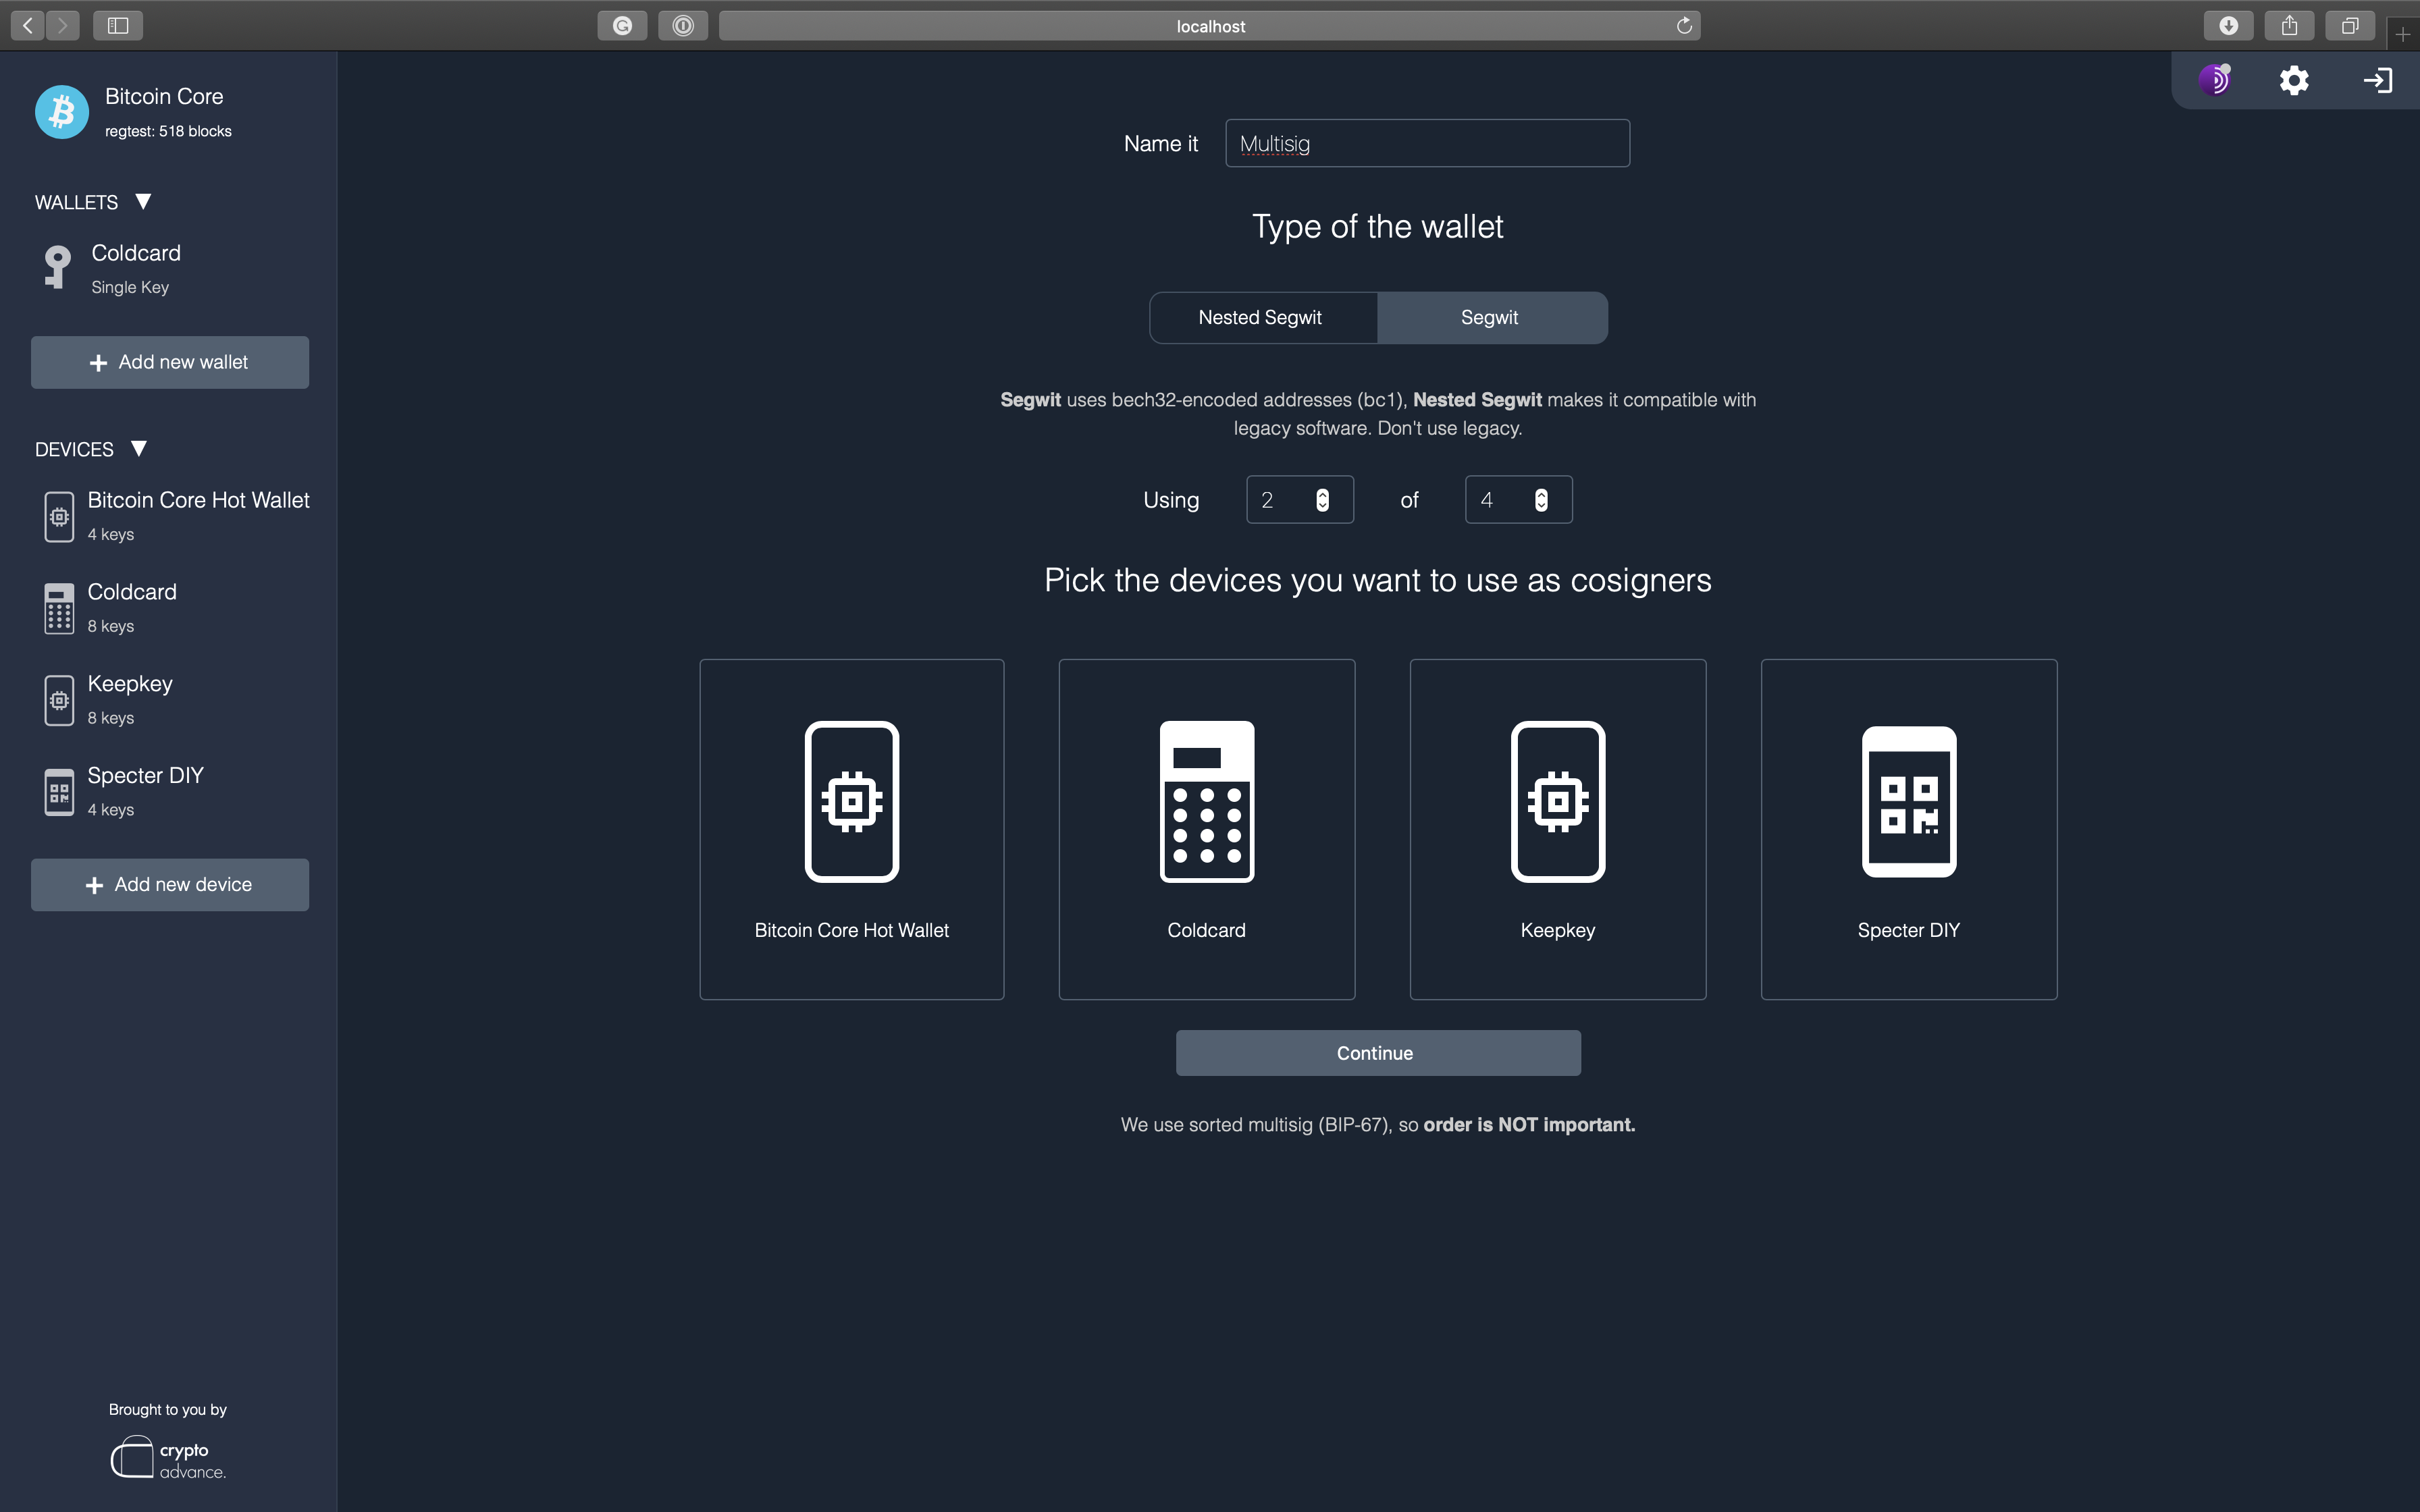Image resolution: width=2420 pixels, height=1512 pixels.
Task: Click the Safari reload page icon
Action: coord(1684,26)
